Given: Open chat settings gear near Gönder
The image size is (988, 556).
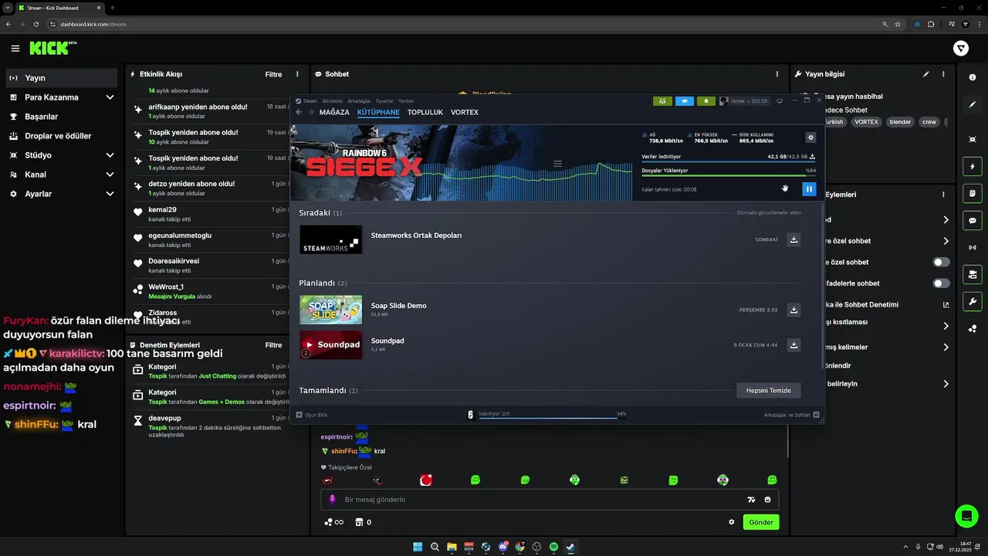Looking at the screenshot, I should pyautogui.click(x=732, y=522).
